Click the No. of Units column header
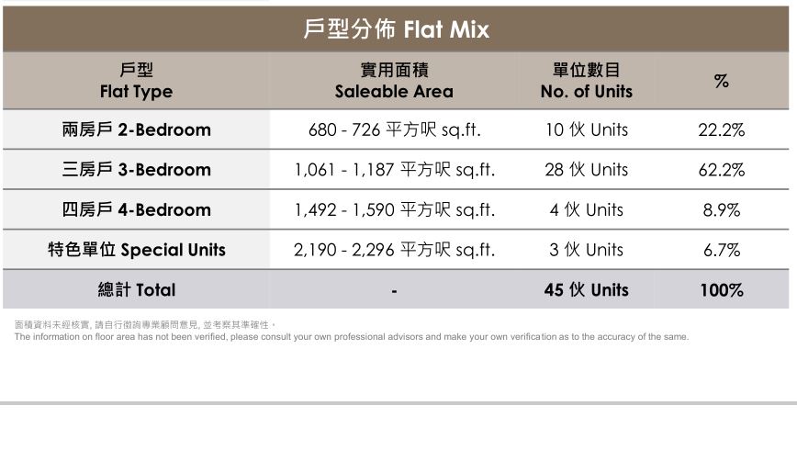 pos(587,81)
